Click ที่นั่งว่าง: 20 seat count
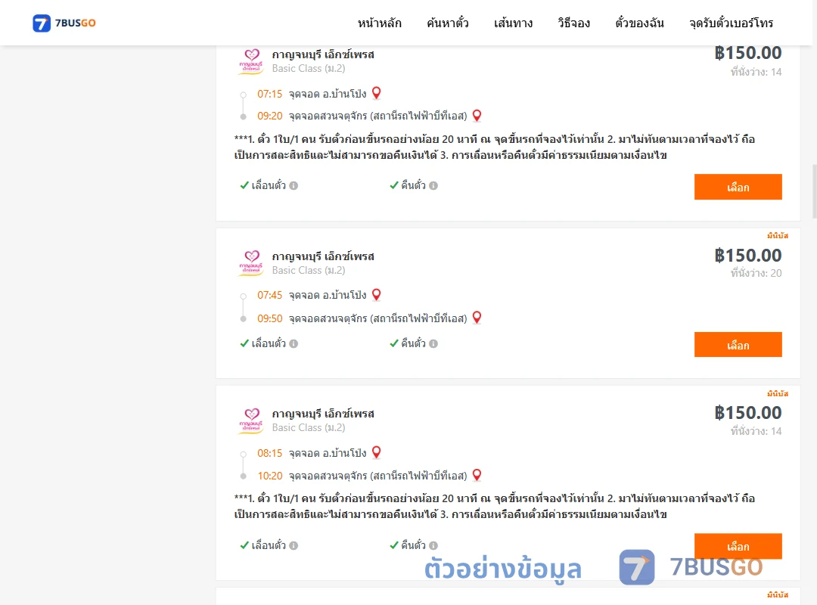The image size is (817, 605). 756,273
